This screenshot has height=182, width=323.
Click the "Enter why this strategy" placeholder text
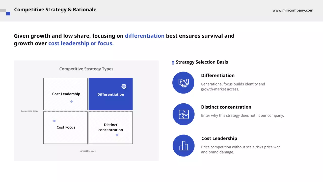(242, 116)
